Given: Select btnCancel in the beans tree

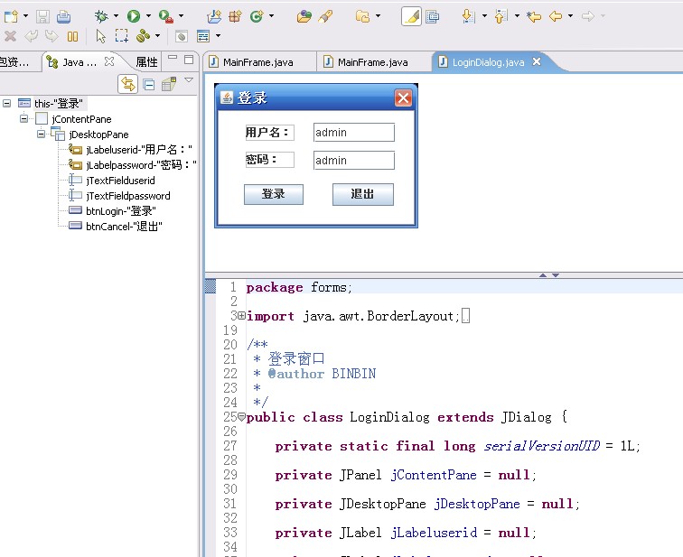Looking at the screenshot, I should point(124,227).
